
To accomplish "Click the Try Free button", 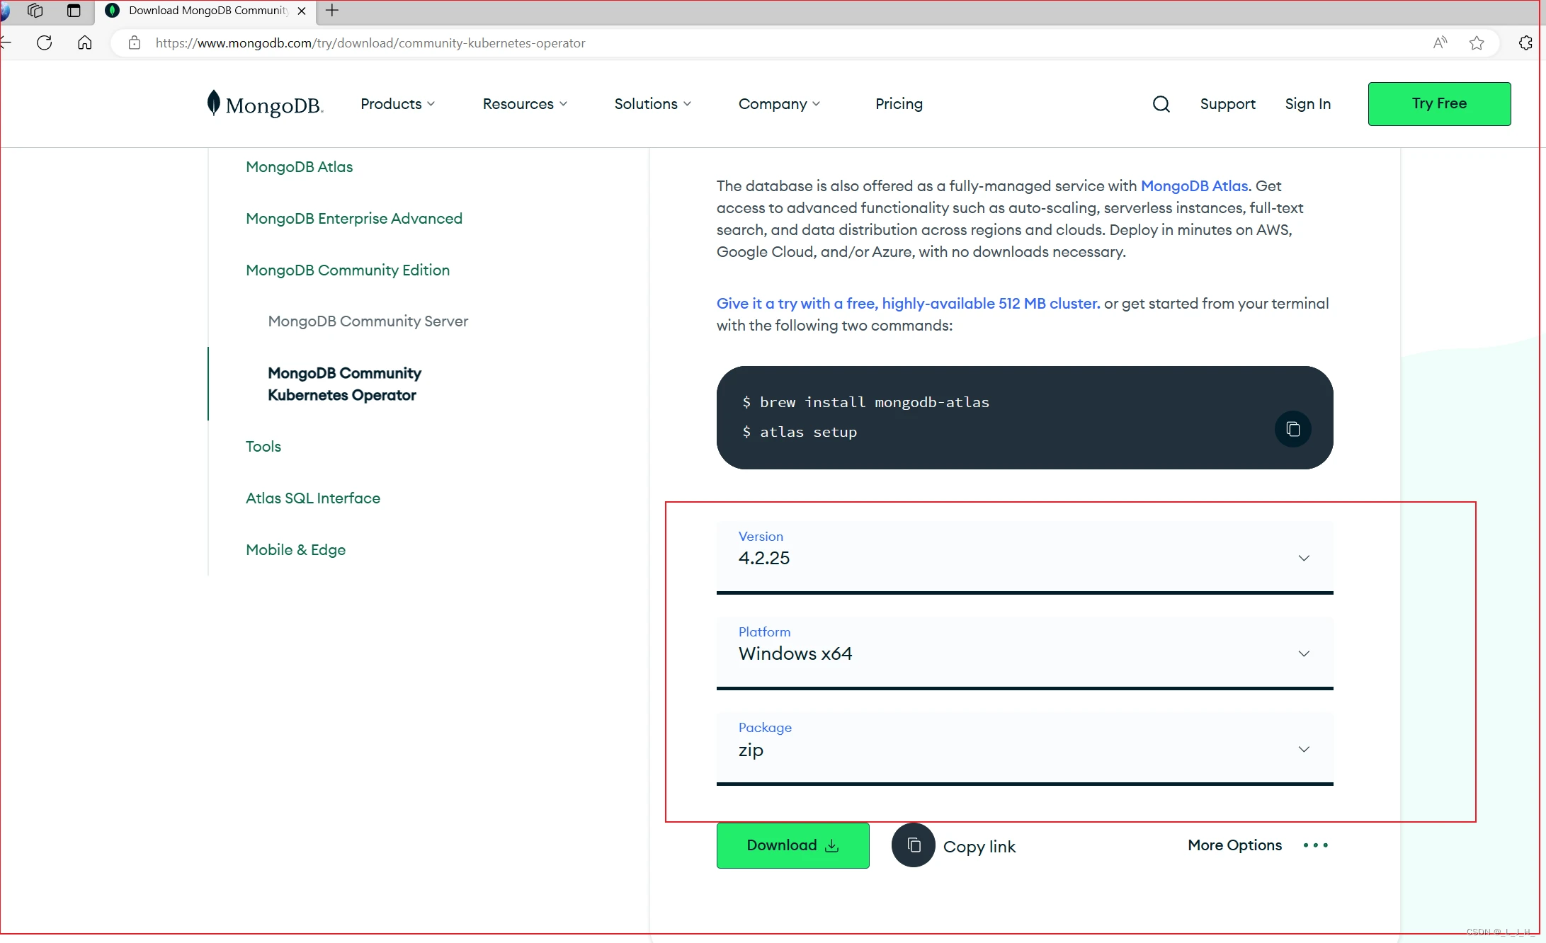I will [x=1438, y=104].
